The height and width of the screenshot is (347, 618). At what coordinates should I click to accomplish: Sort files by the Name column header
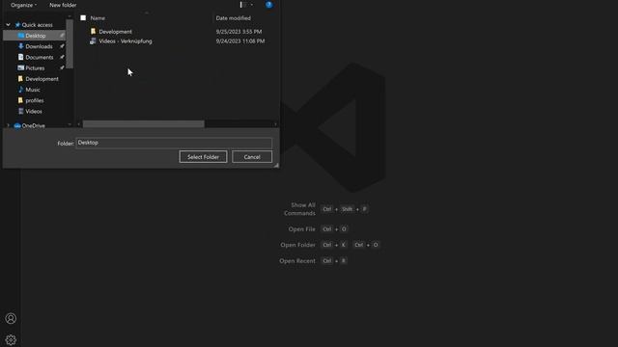coord(98,18)
